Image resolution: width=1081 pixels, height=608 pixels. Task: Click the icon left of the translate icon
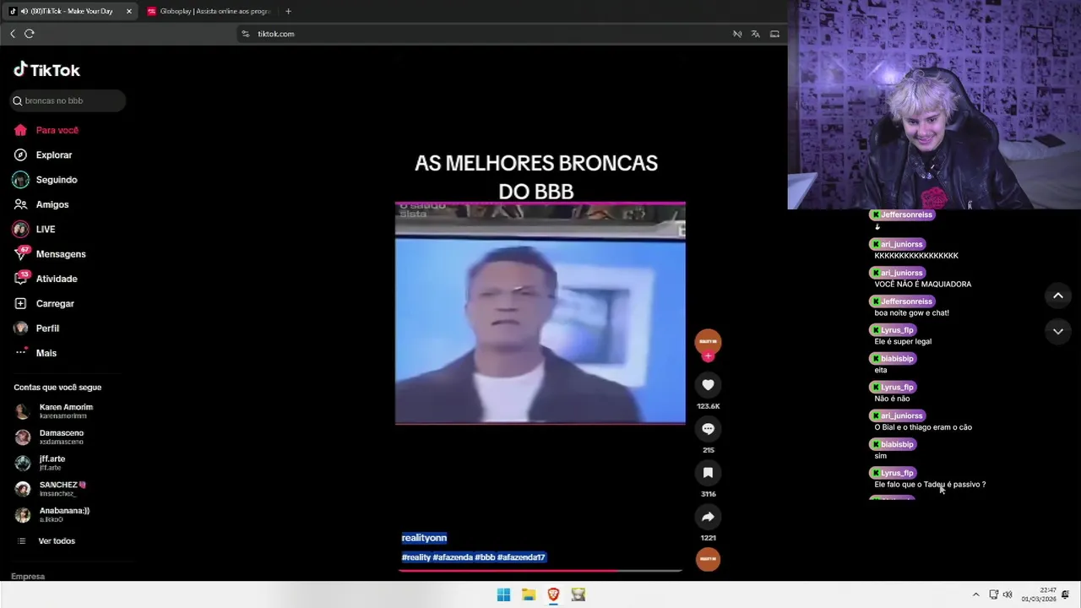[736, 34]
